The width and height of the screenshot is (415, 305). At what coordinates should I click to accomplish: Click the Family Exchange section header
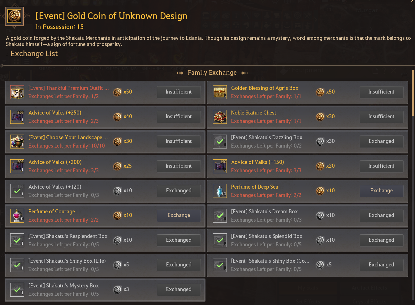(212, 73)
